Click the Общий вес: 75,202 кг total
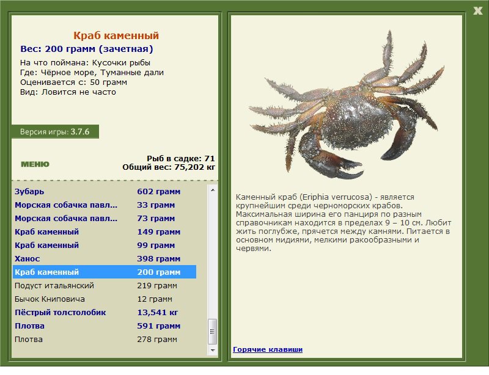Viewport: 489px width, 375px height. point(169,167)
